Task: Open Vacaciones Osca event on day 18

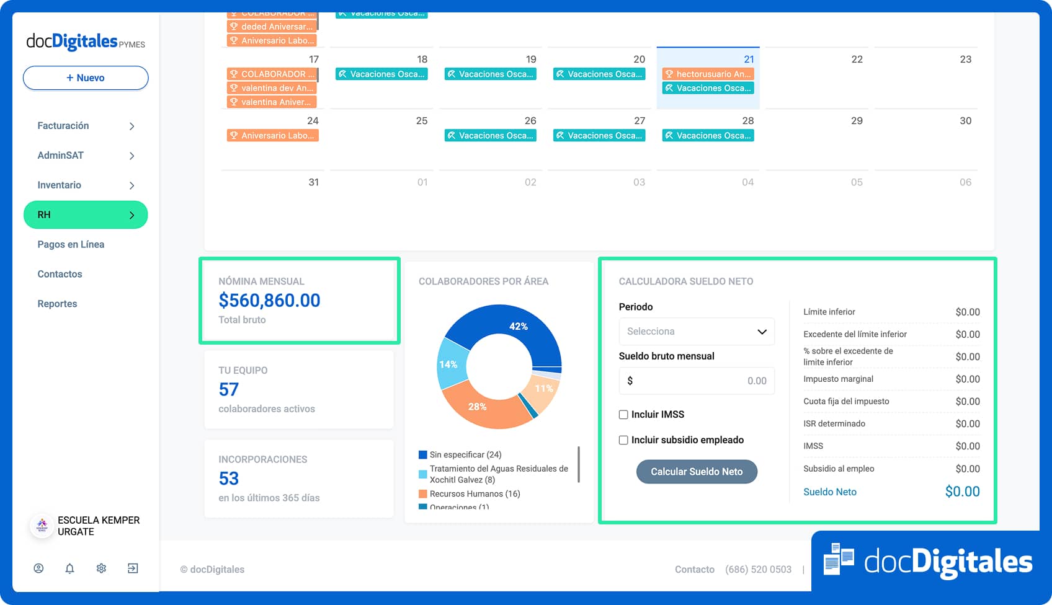Action: pos(381,74)
